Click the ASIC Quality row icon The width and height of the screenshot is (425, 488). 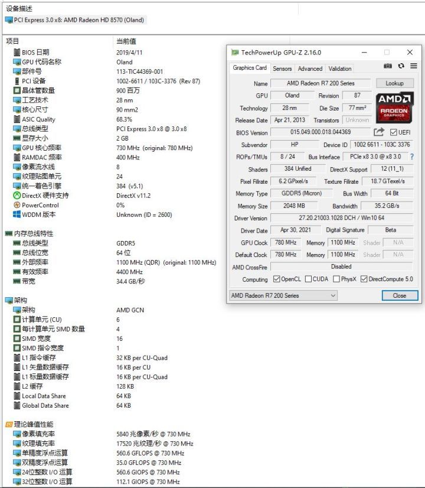tap(17, 119)
